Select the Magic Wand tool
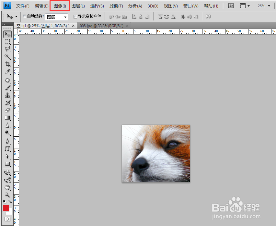Viewport: 276px width, 226px height. click(7, 56)
